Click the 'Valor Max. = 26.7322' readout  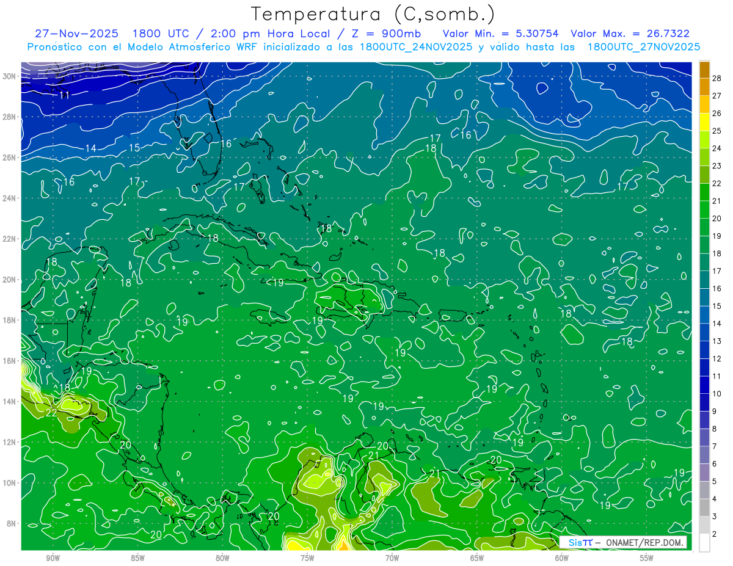pos(630,34)
